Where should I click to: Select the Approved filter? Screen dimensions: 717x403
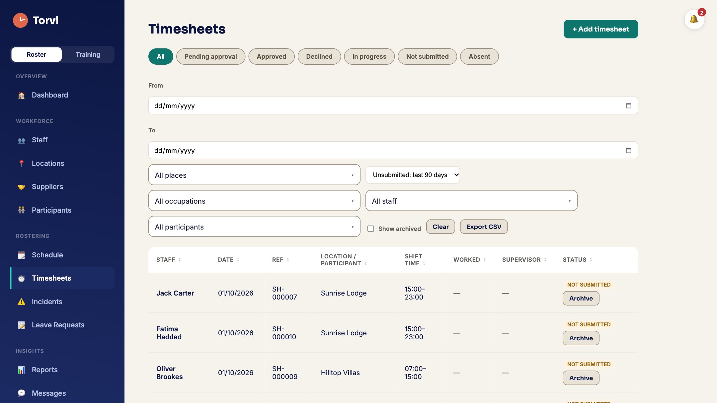point(272,56)
